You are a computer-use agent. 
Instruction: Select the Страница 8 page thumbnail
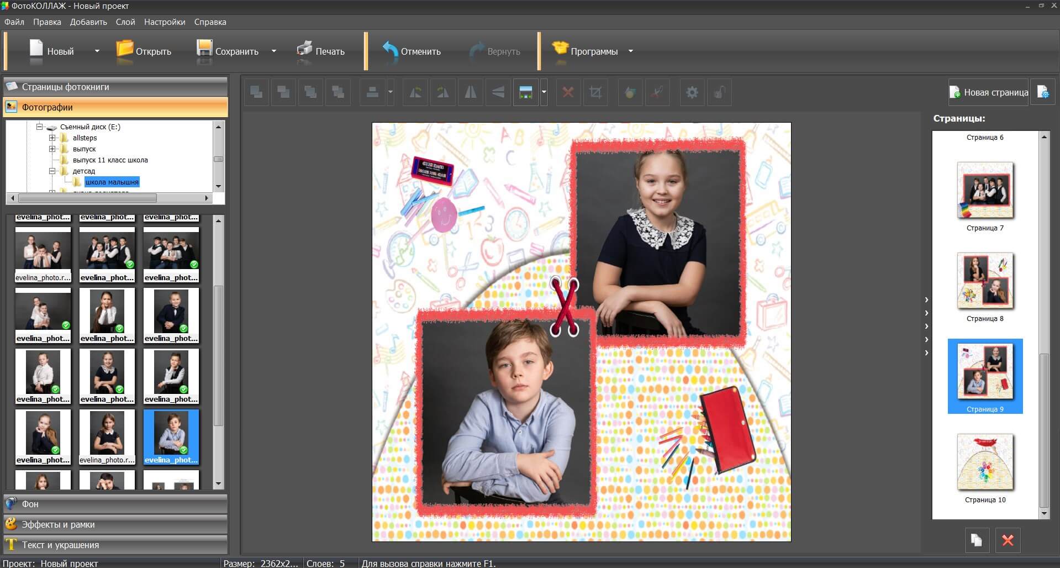pos(985,281)
